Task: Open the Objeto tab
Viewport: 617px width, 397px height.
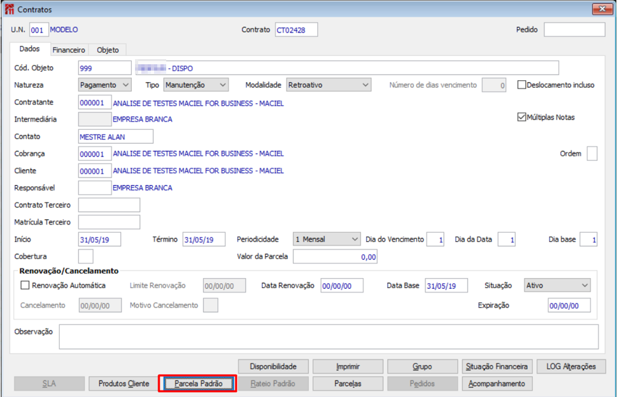Action: coord(108,50)
